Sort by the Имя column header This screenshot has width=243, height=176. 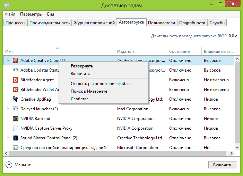tap(59, 51)
